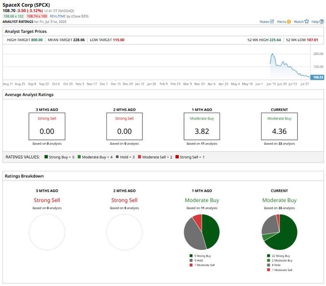Click the ask price 108.74 x 100

tap(37, 16)
